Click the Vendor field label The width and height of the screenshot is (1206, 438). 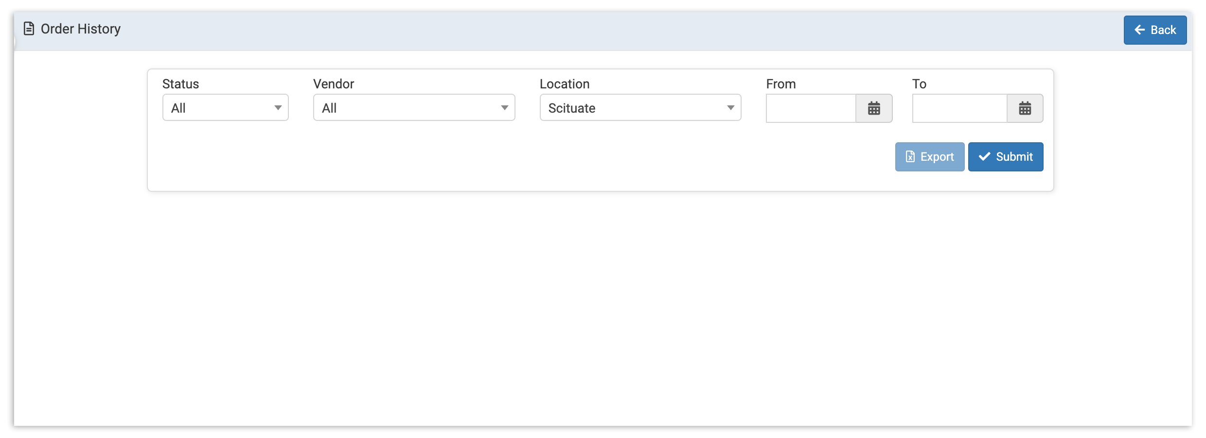[x=334, y=84]
